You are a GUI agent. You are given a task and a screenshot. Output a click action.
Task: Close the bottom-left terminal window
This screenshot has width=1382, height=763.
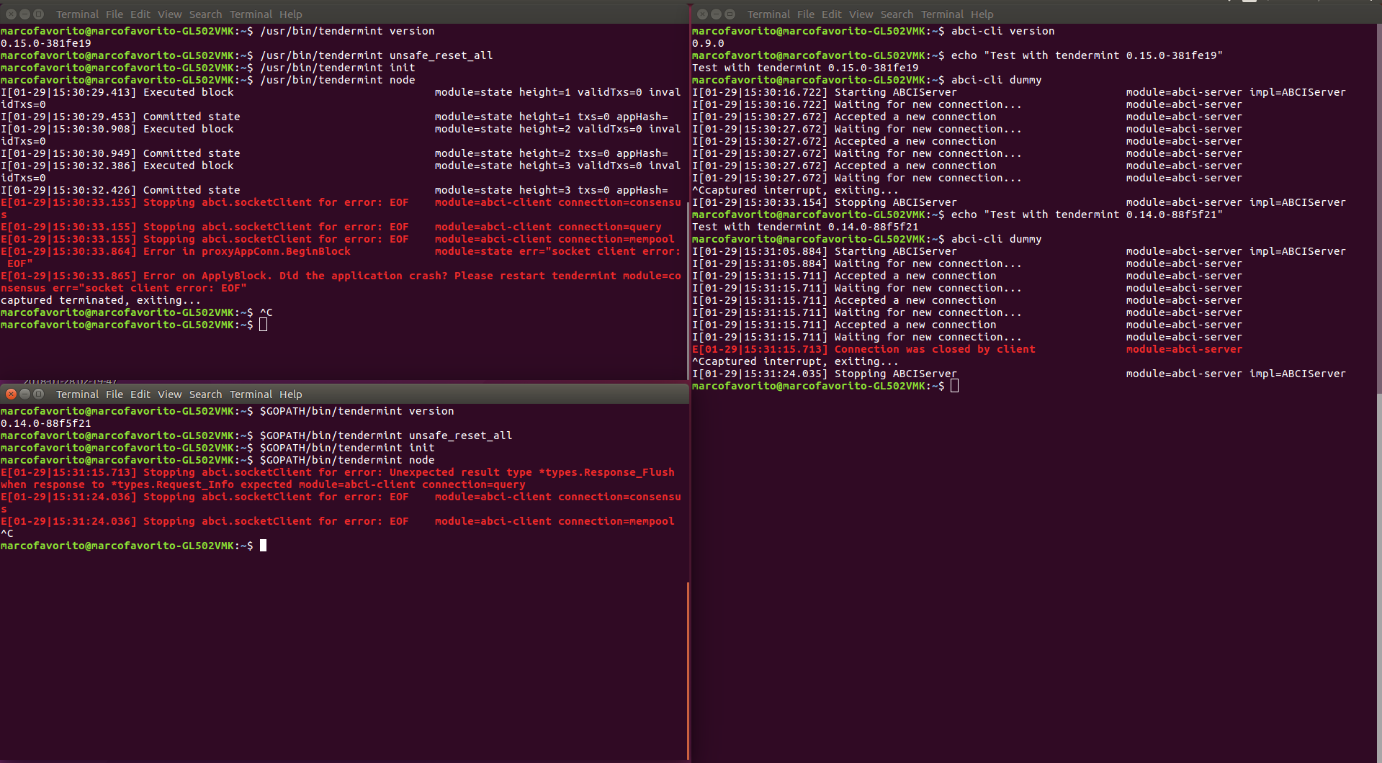(11, 394)
